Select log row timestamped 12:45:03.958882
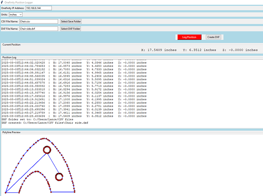The image size is (263, 196). [74, 86]
